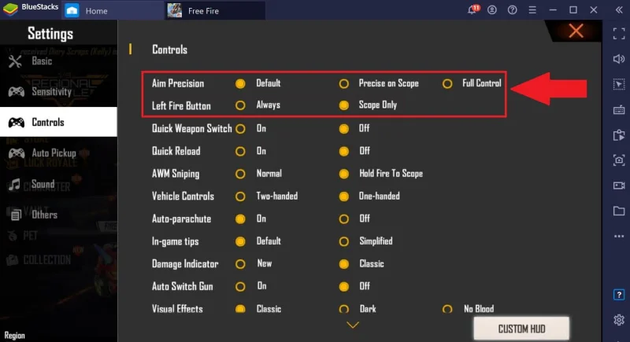
Task: Click the volume speaker icon
Action: coord(619,59)
